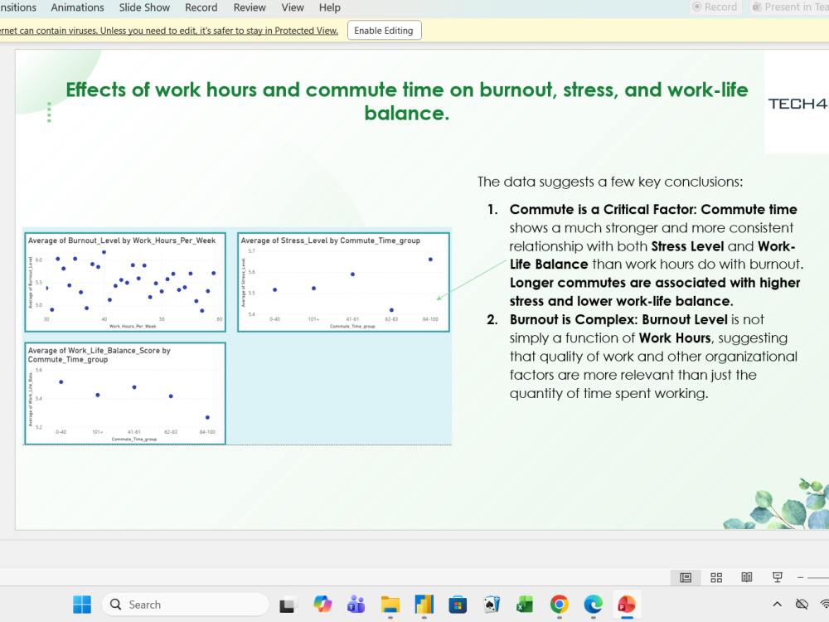Select the Review tab
829x622 pixels.
point(250,7)
